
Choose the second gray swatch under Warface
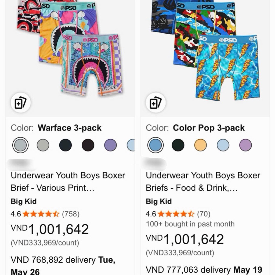(43, 145)
